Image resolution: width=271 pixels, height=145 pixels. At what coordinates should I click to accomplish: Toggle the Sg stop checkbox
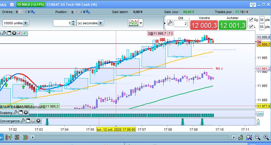251,20
